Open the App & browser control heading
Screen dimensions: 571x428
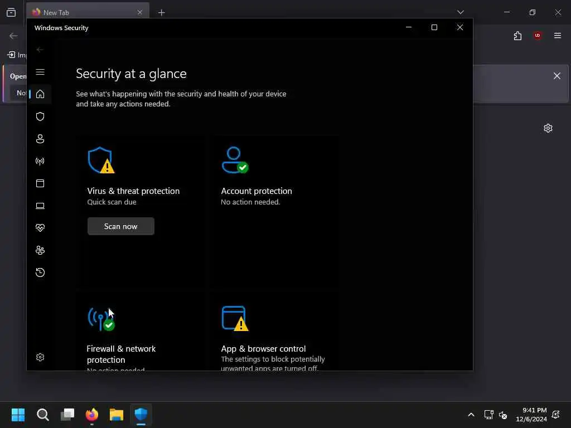[263, 349]
